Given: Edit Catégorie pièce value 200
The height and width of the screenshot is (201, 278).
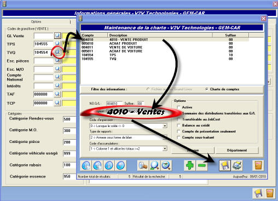Looking at the screenshot, I should coord(69,142).
